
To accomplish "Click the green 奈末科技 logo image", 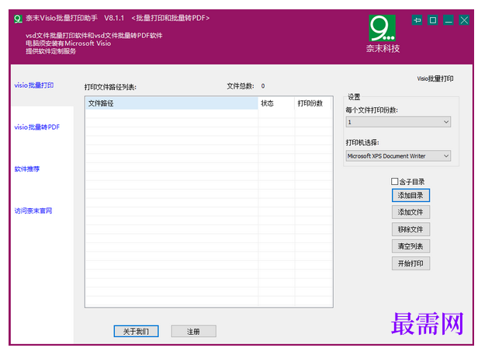I will point(383,28).
